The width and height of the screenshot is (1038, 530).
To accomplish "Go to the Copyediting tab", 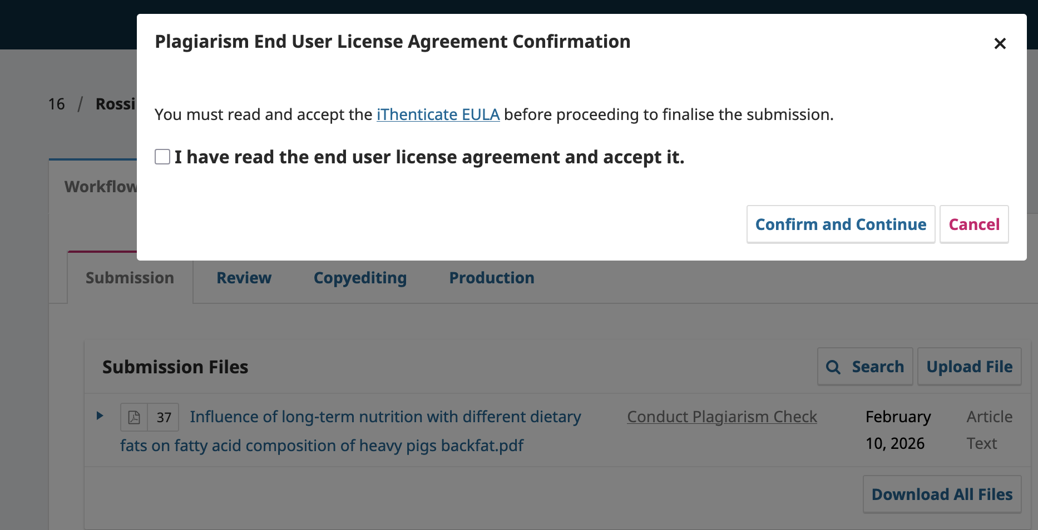I will [360, 278].
